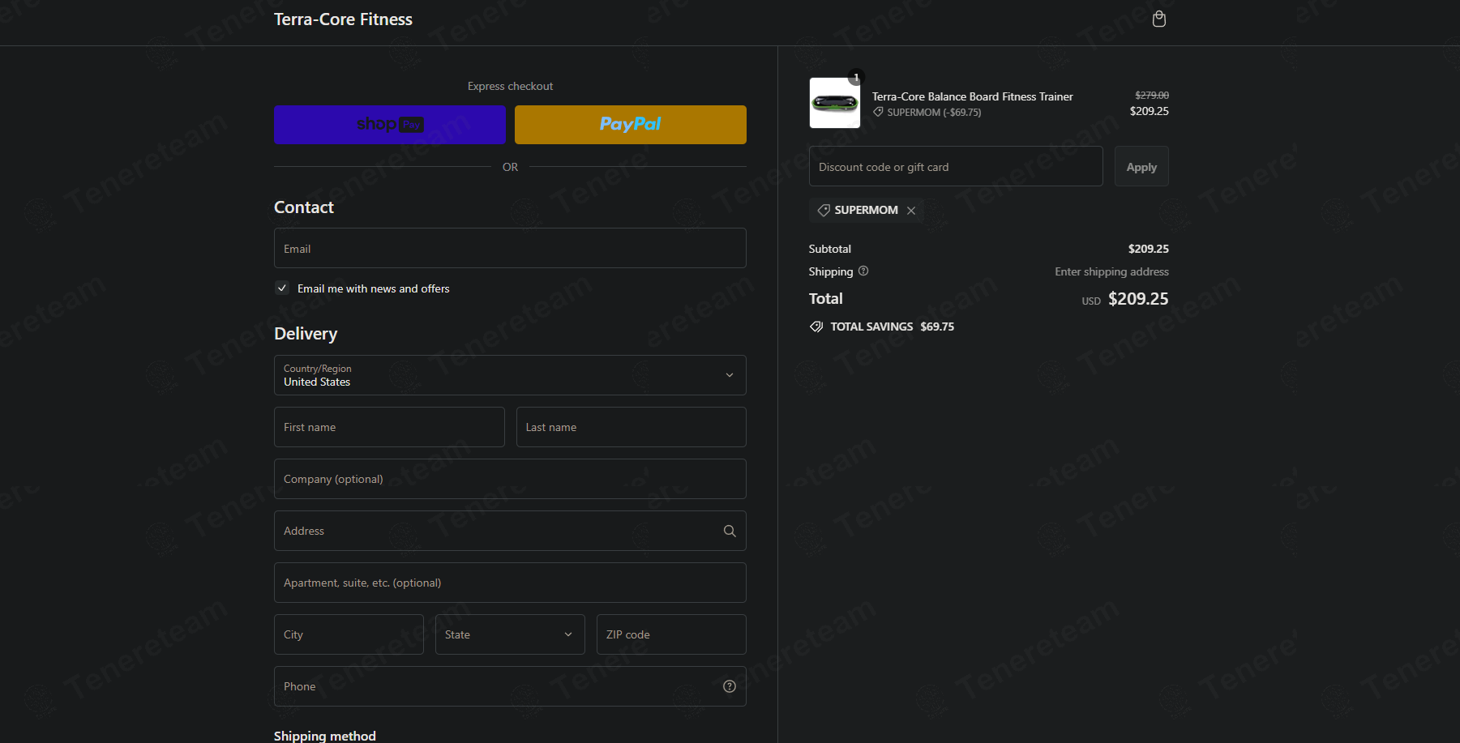The height and width of the screenshot is (743, 1460).
Task: Focus the Email input field
Action: [510, 248]
